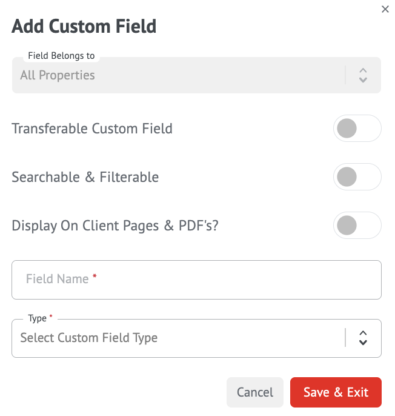Open the Field Belongs to dropdown
This screenshot has height=416, width=395.
(x=182, y=75)
